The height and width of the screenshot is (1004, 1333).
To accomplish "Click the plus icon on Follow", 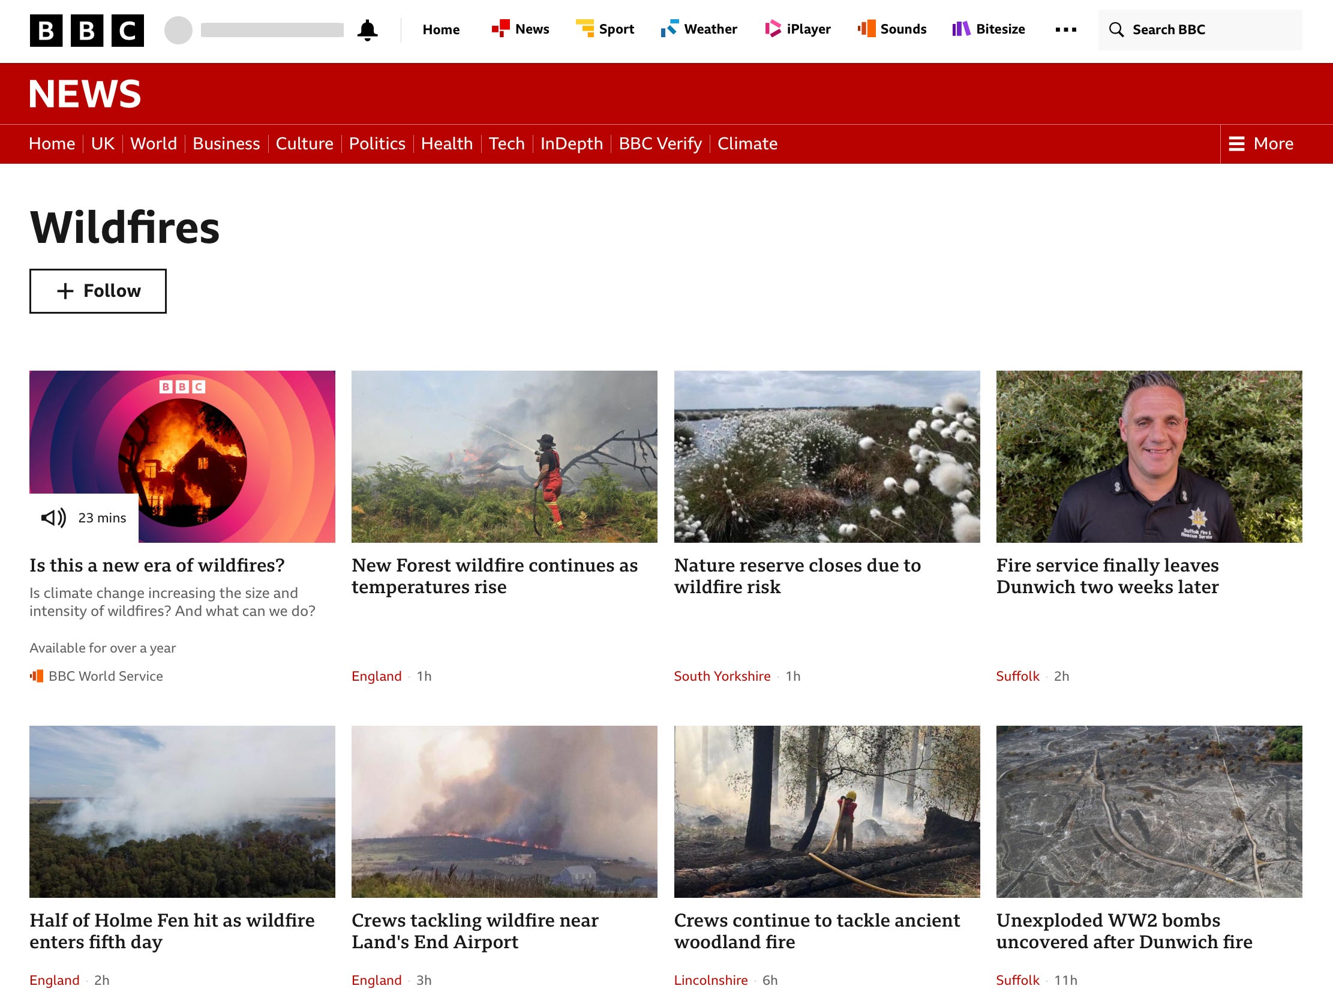I will click(65, 291).
